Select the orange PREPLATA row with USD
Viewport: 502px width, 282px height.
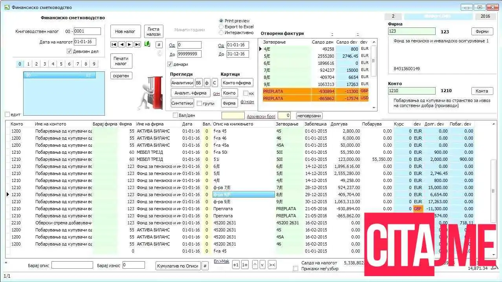[x=315, y=98]
